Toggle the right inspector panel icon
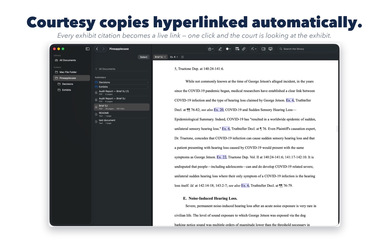Viewport: 389px width, 243px height. pyautogui.click(x=263, y=49)
